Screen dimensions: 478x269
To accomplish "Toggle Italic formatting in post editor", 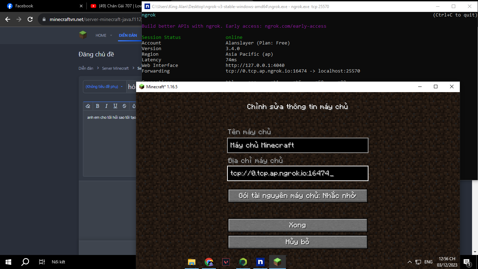I will [106, 106].
